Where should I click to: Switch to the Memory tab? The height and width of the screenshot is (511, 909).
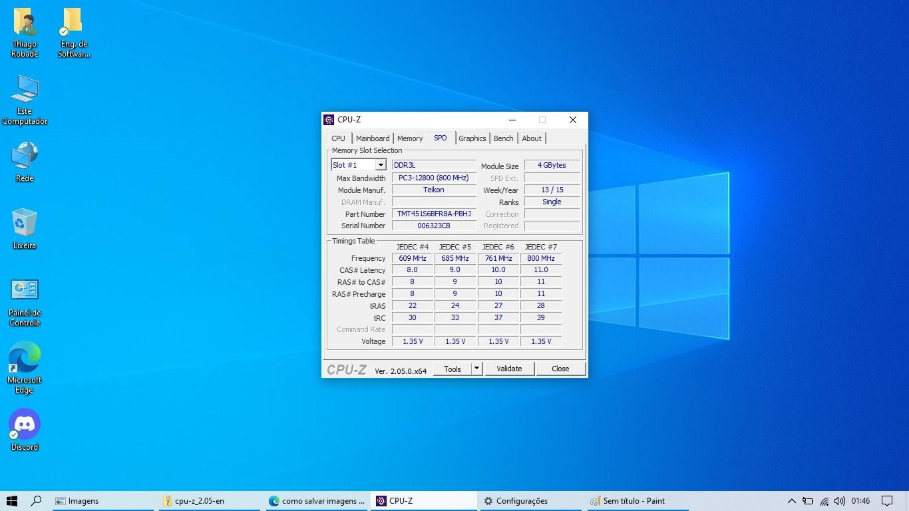coord(410,138)
